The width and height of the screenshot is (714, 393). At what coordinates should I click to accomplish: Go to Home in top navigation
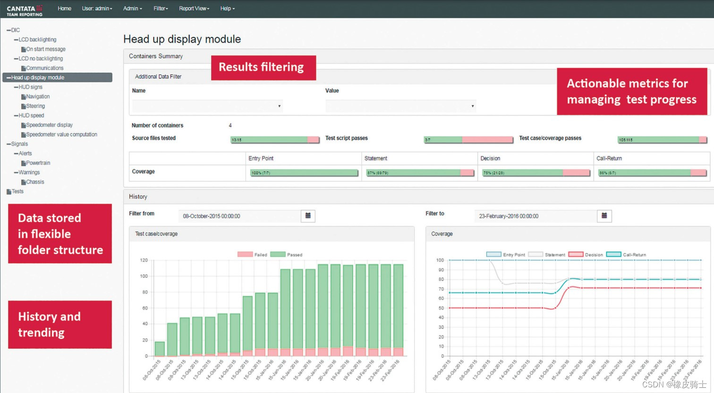point(64,8)
